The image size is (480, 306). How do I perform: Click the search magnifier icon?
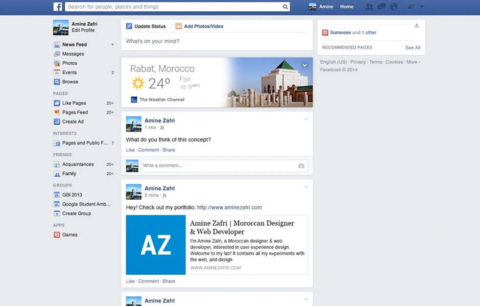[285, 7]
